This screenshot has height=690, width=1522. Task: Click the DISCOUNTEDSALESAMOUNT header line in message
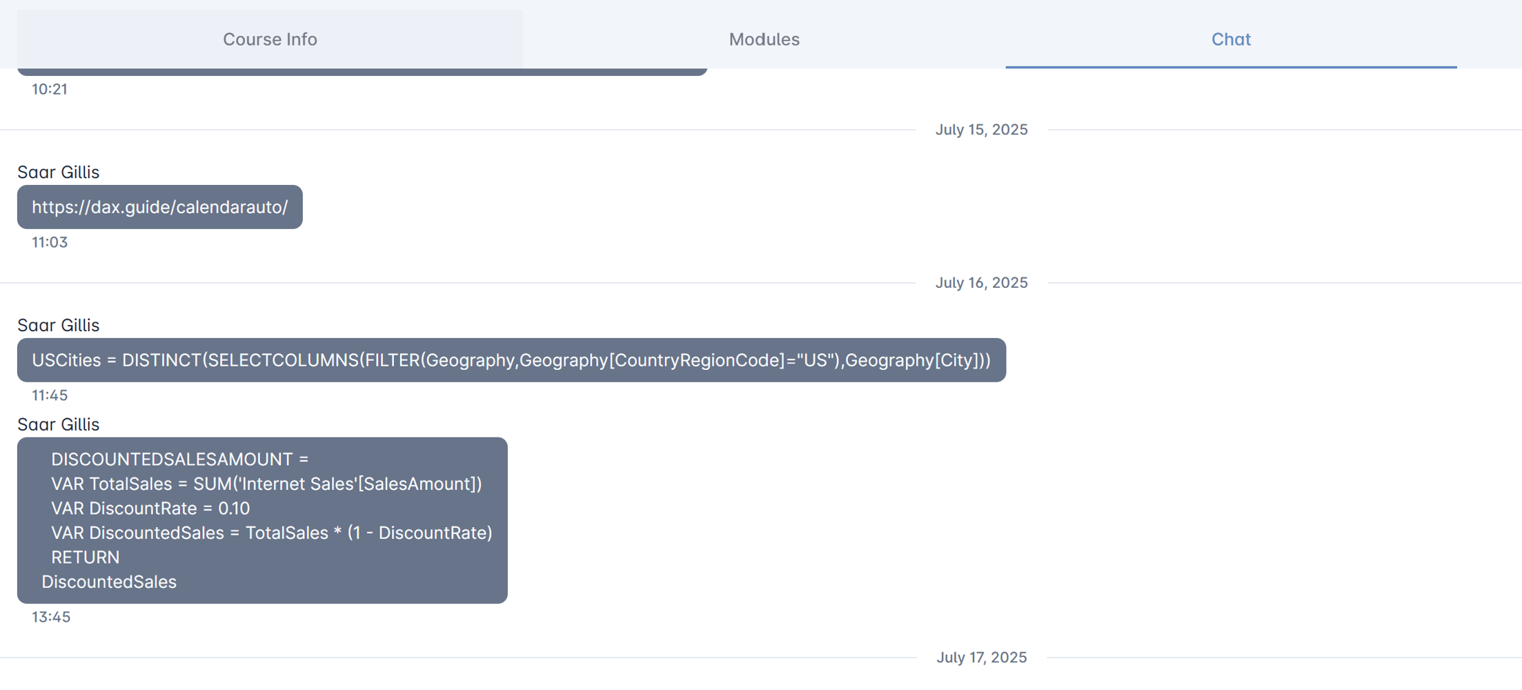[x=179, y=460]
